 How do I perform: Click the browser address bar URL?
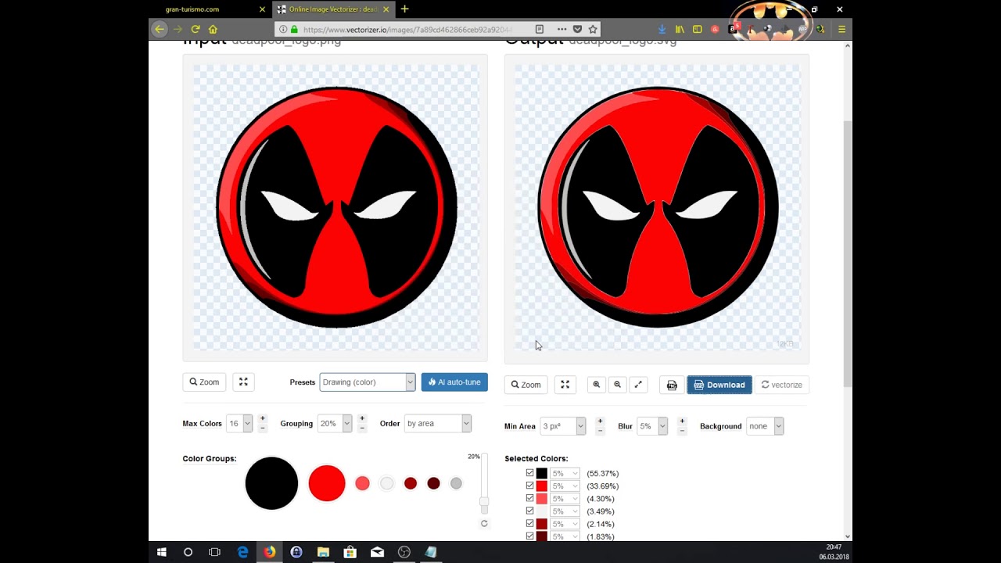point(407,30)
